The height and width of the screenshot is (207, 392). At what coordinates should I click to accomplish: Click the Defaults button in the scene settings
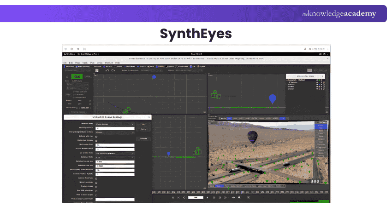143,138
